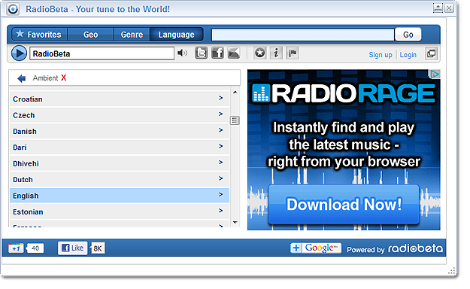The width and height of the screenshot is (470, 289).
Task: Click the Download Now! ad button
Action: tap(344, 205)
